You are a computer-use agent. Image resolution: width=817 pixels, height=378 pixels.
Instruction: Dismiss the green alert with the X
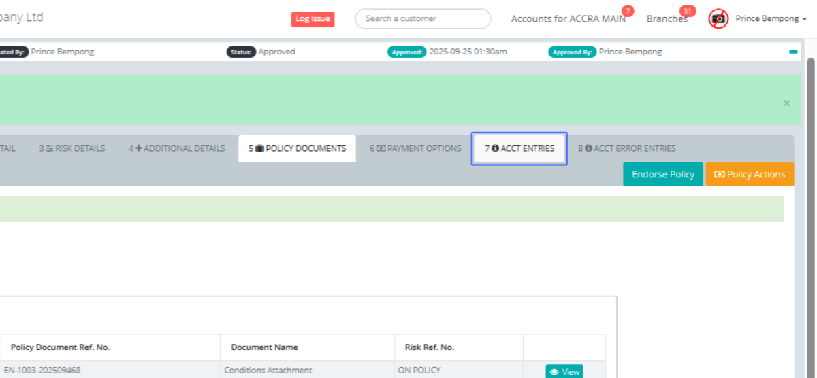pos(786,103)
